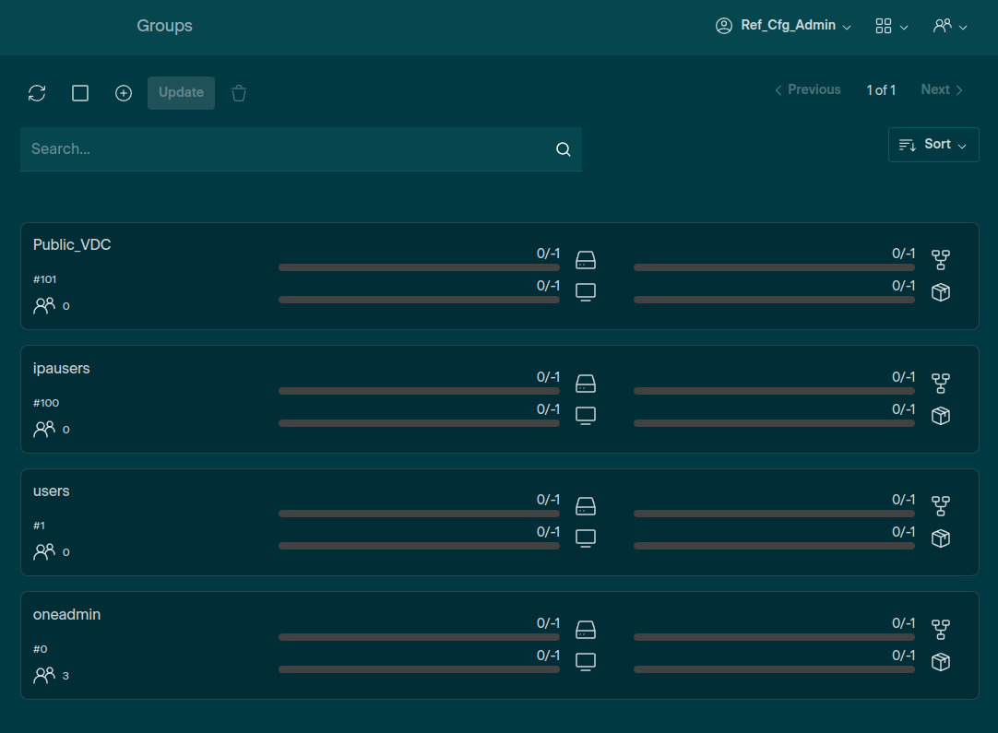Click the VM monitor icon in users card
Viewport: 998px width, 733px height.
(586, 538)
